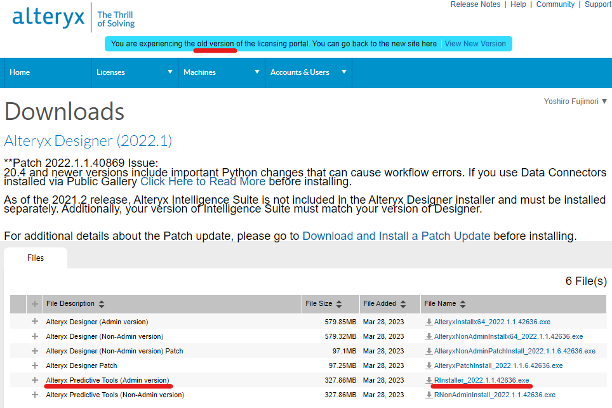Click the Alteryx logo
Image resolution: width=612 pixels, height=408 pixels.
48,17
